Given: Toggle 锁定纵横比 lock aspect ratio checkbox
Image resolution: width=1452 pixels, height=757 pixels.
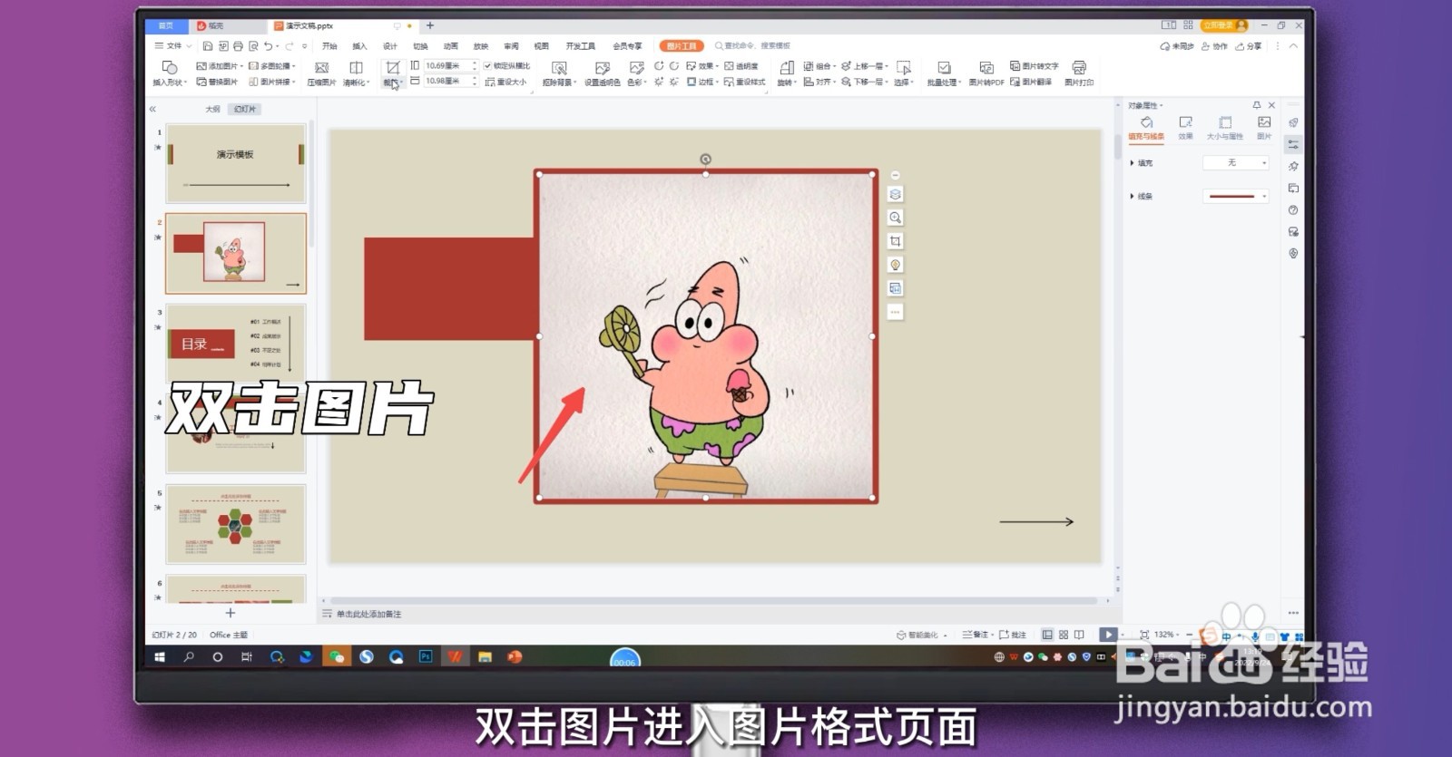Looking at the screenshot, I should tap(487, 66).
